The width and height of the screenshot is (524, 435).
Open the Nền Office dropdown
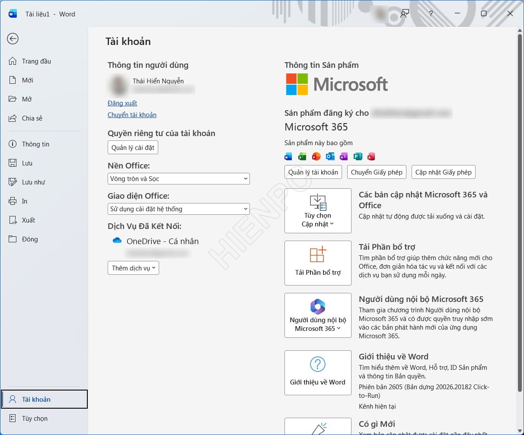(179, 179)
